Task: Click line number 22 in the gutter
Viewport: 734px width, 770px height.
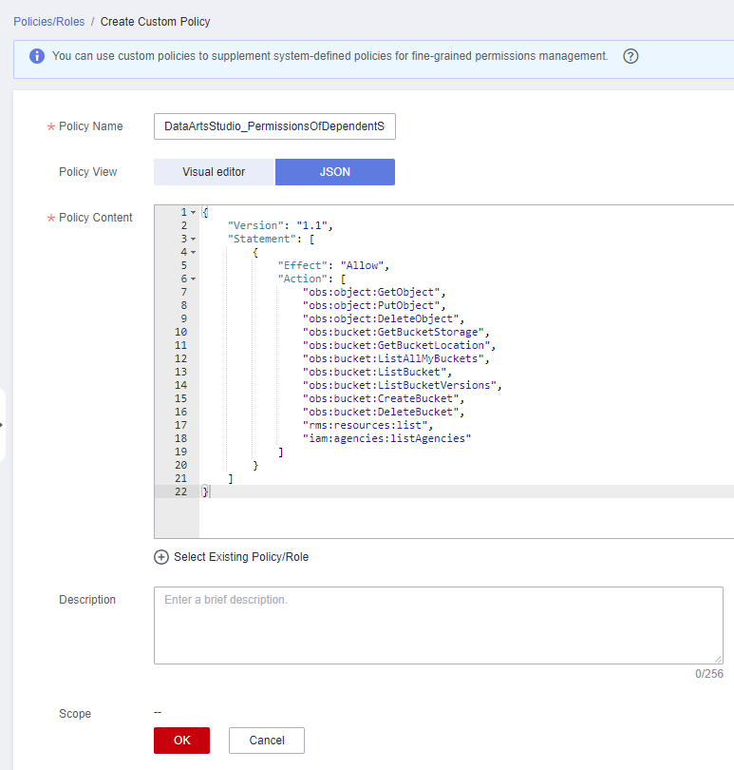Action: 181,491
